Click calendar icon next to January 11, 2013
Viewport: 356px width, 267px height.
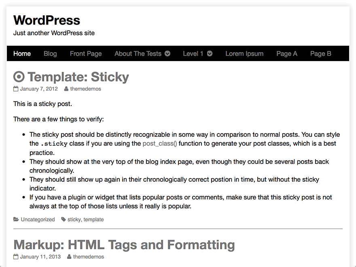(16, 256)
